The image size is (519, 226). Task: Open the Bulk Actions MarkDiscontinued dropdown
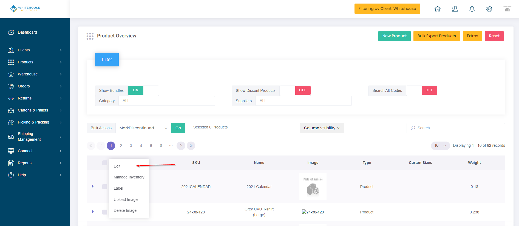point(143,128)
